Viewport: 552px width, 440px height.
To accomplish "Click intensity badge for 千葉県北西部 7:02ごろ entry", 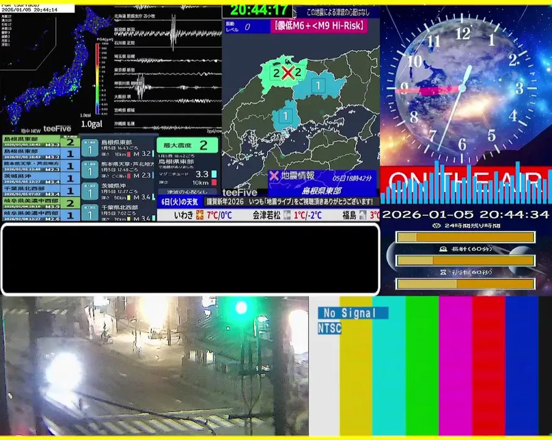I will click(90, 213).
